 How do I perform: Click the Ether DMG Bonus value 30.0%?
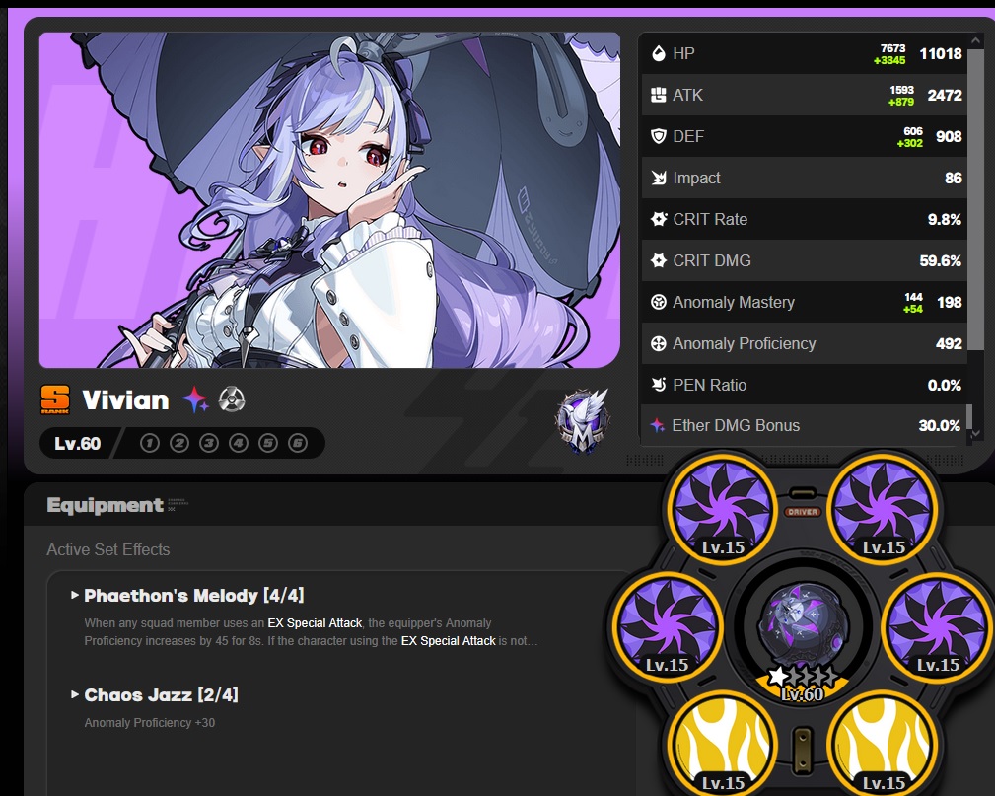pos(939,425)
